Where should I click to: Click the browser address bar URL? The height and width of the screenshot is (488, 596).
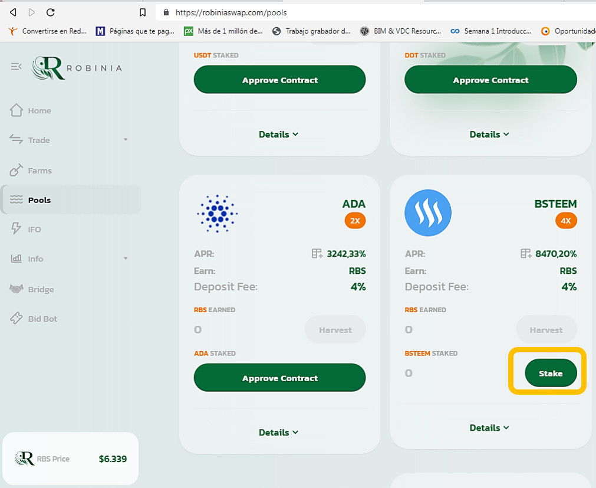coord(231,12)
